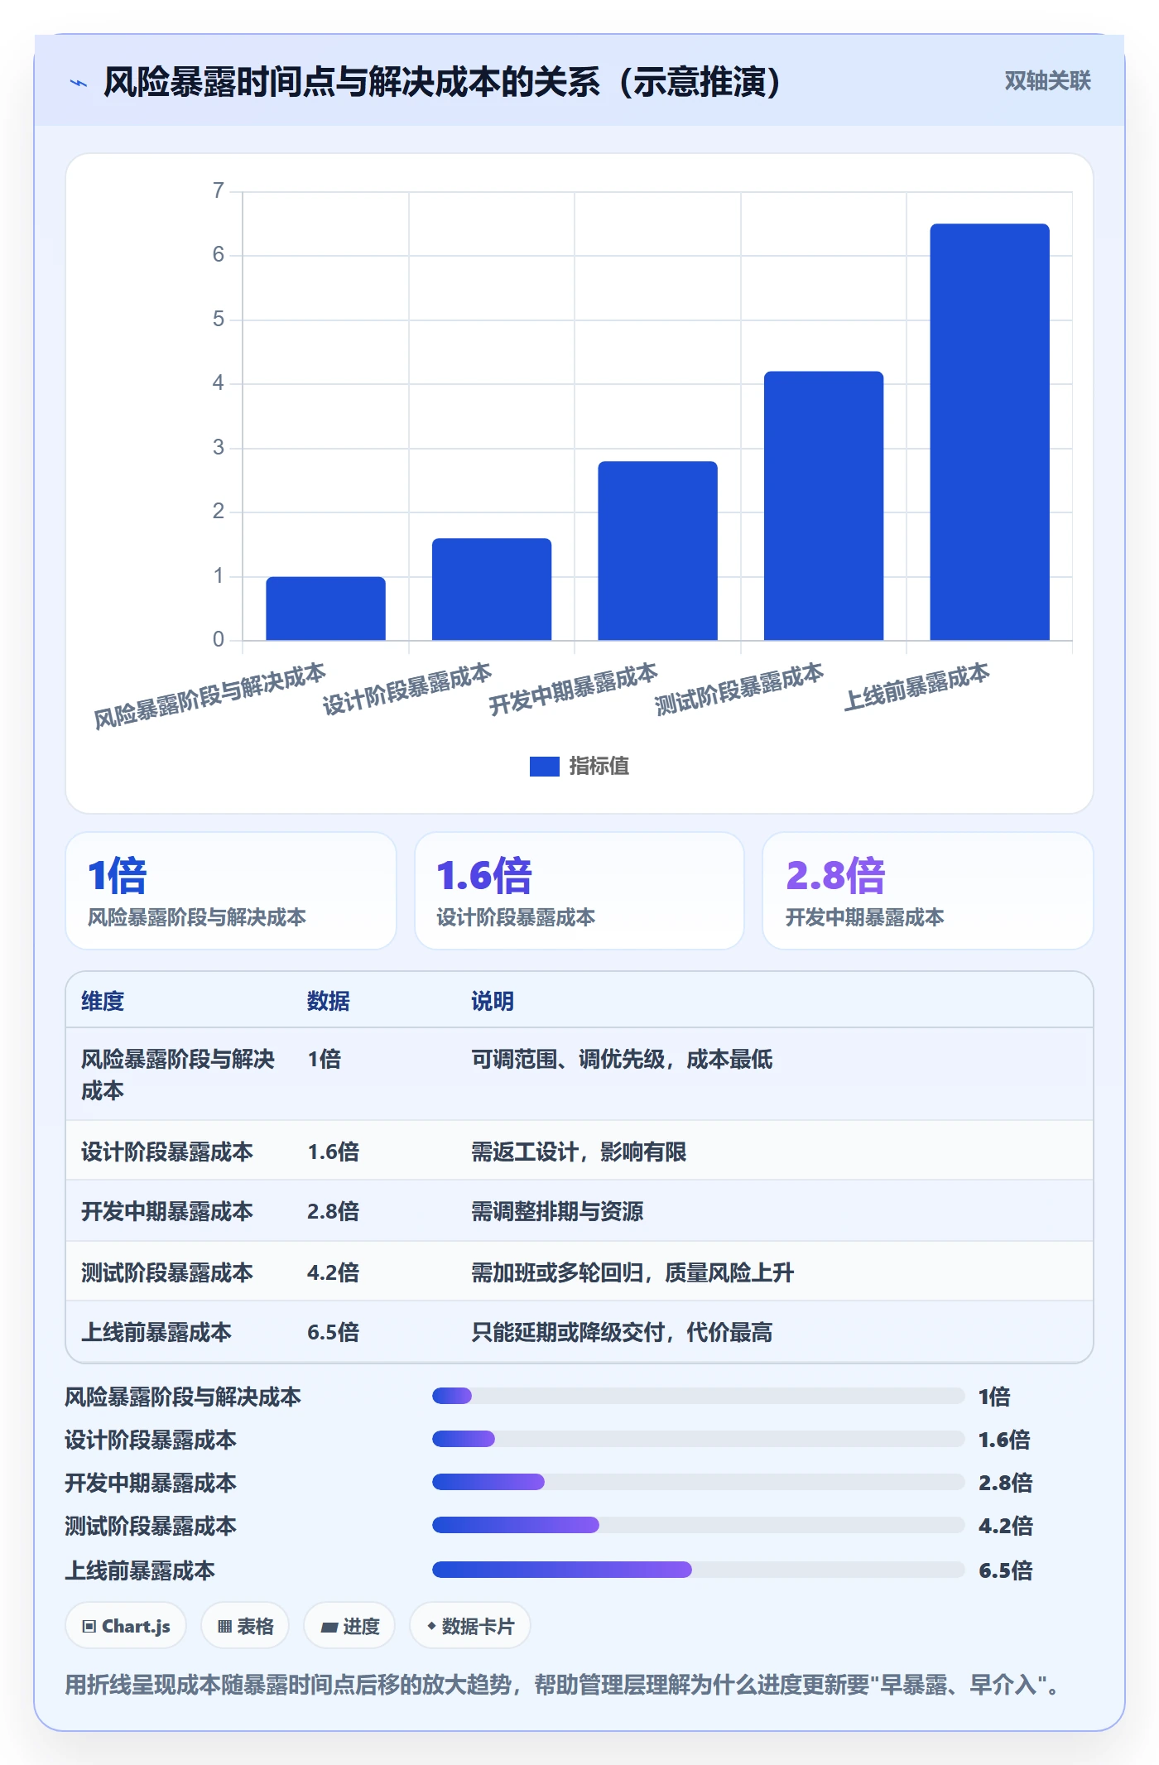Click table text 可调范围、调优先级，成本最低
The height and width of the screenshot is (1765, 1159).
622,1059
